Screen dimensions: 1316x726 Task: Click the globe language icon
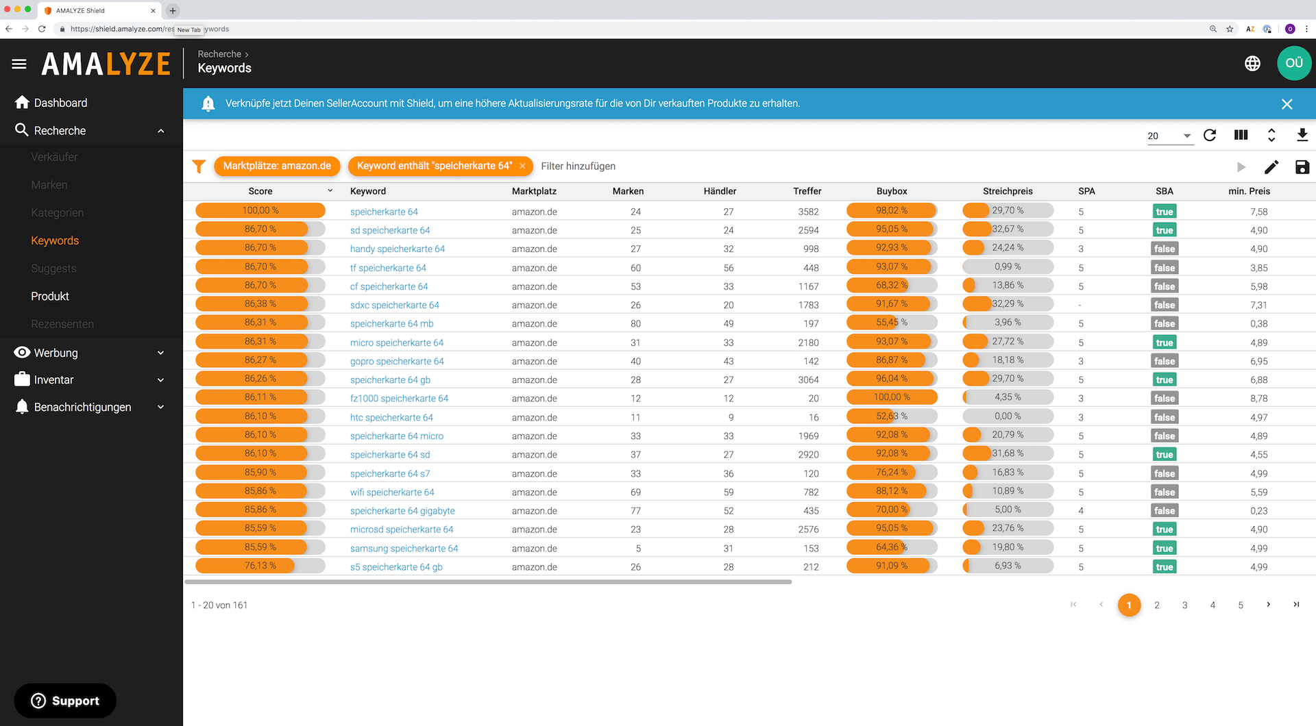[1252, 64]
